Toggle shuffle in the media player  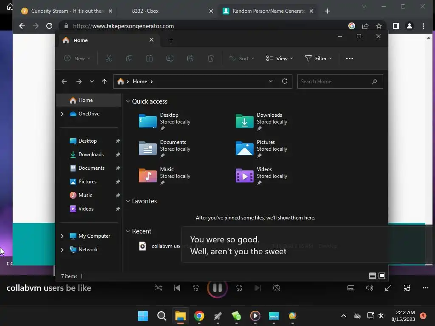158,288
